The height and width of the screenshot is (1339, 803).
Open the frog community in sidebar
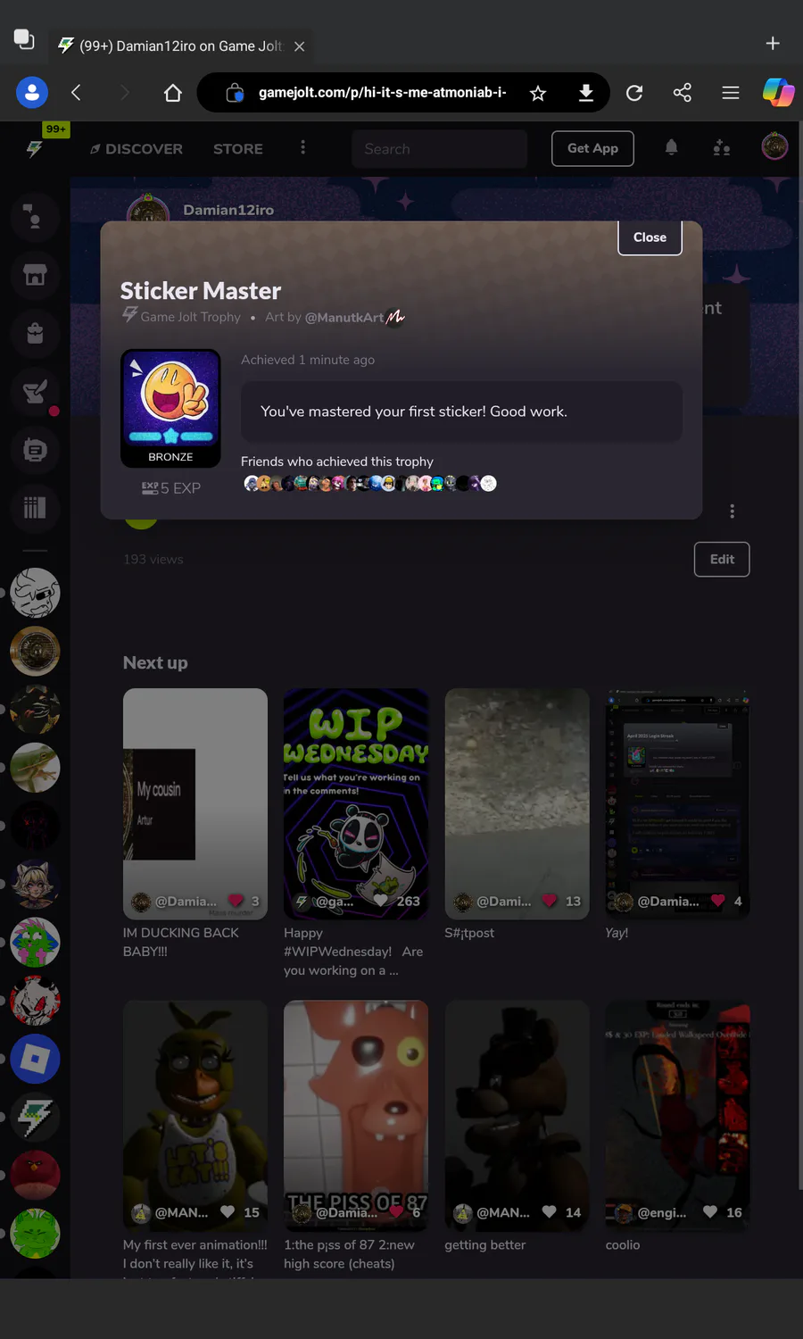pyautogui.click(x=35, y=768)
